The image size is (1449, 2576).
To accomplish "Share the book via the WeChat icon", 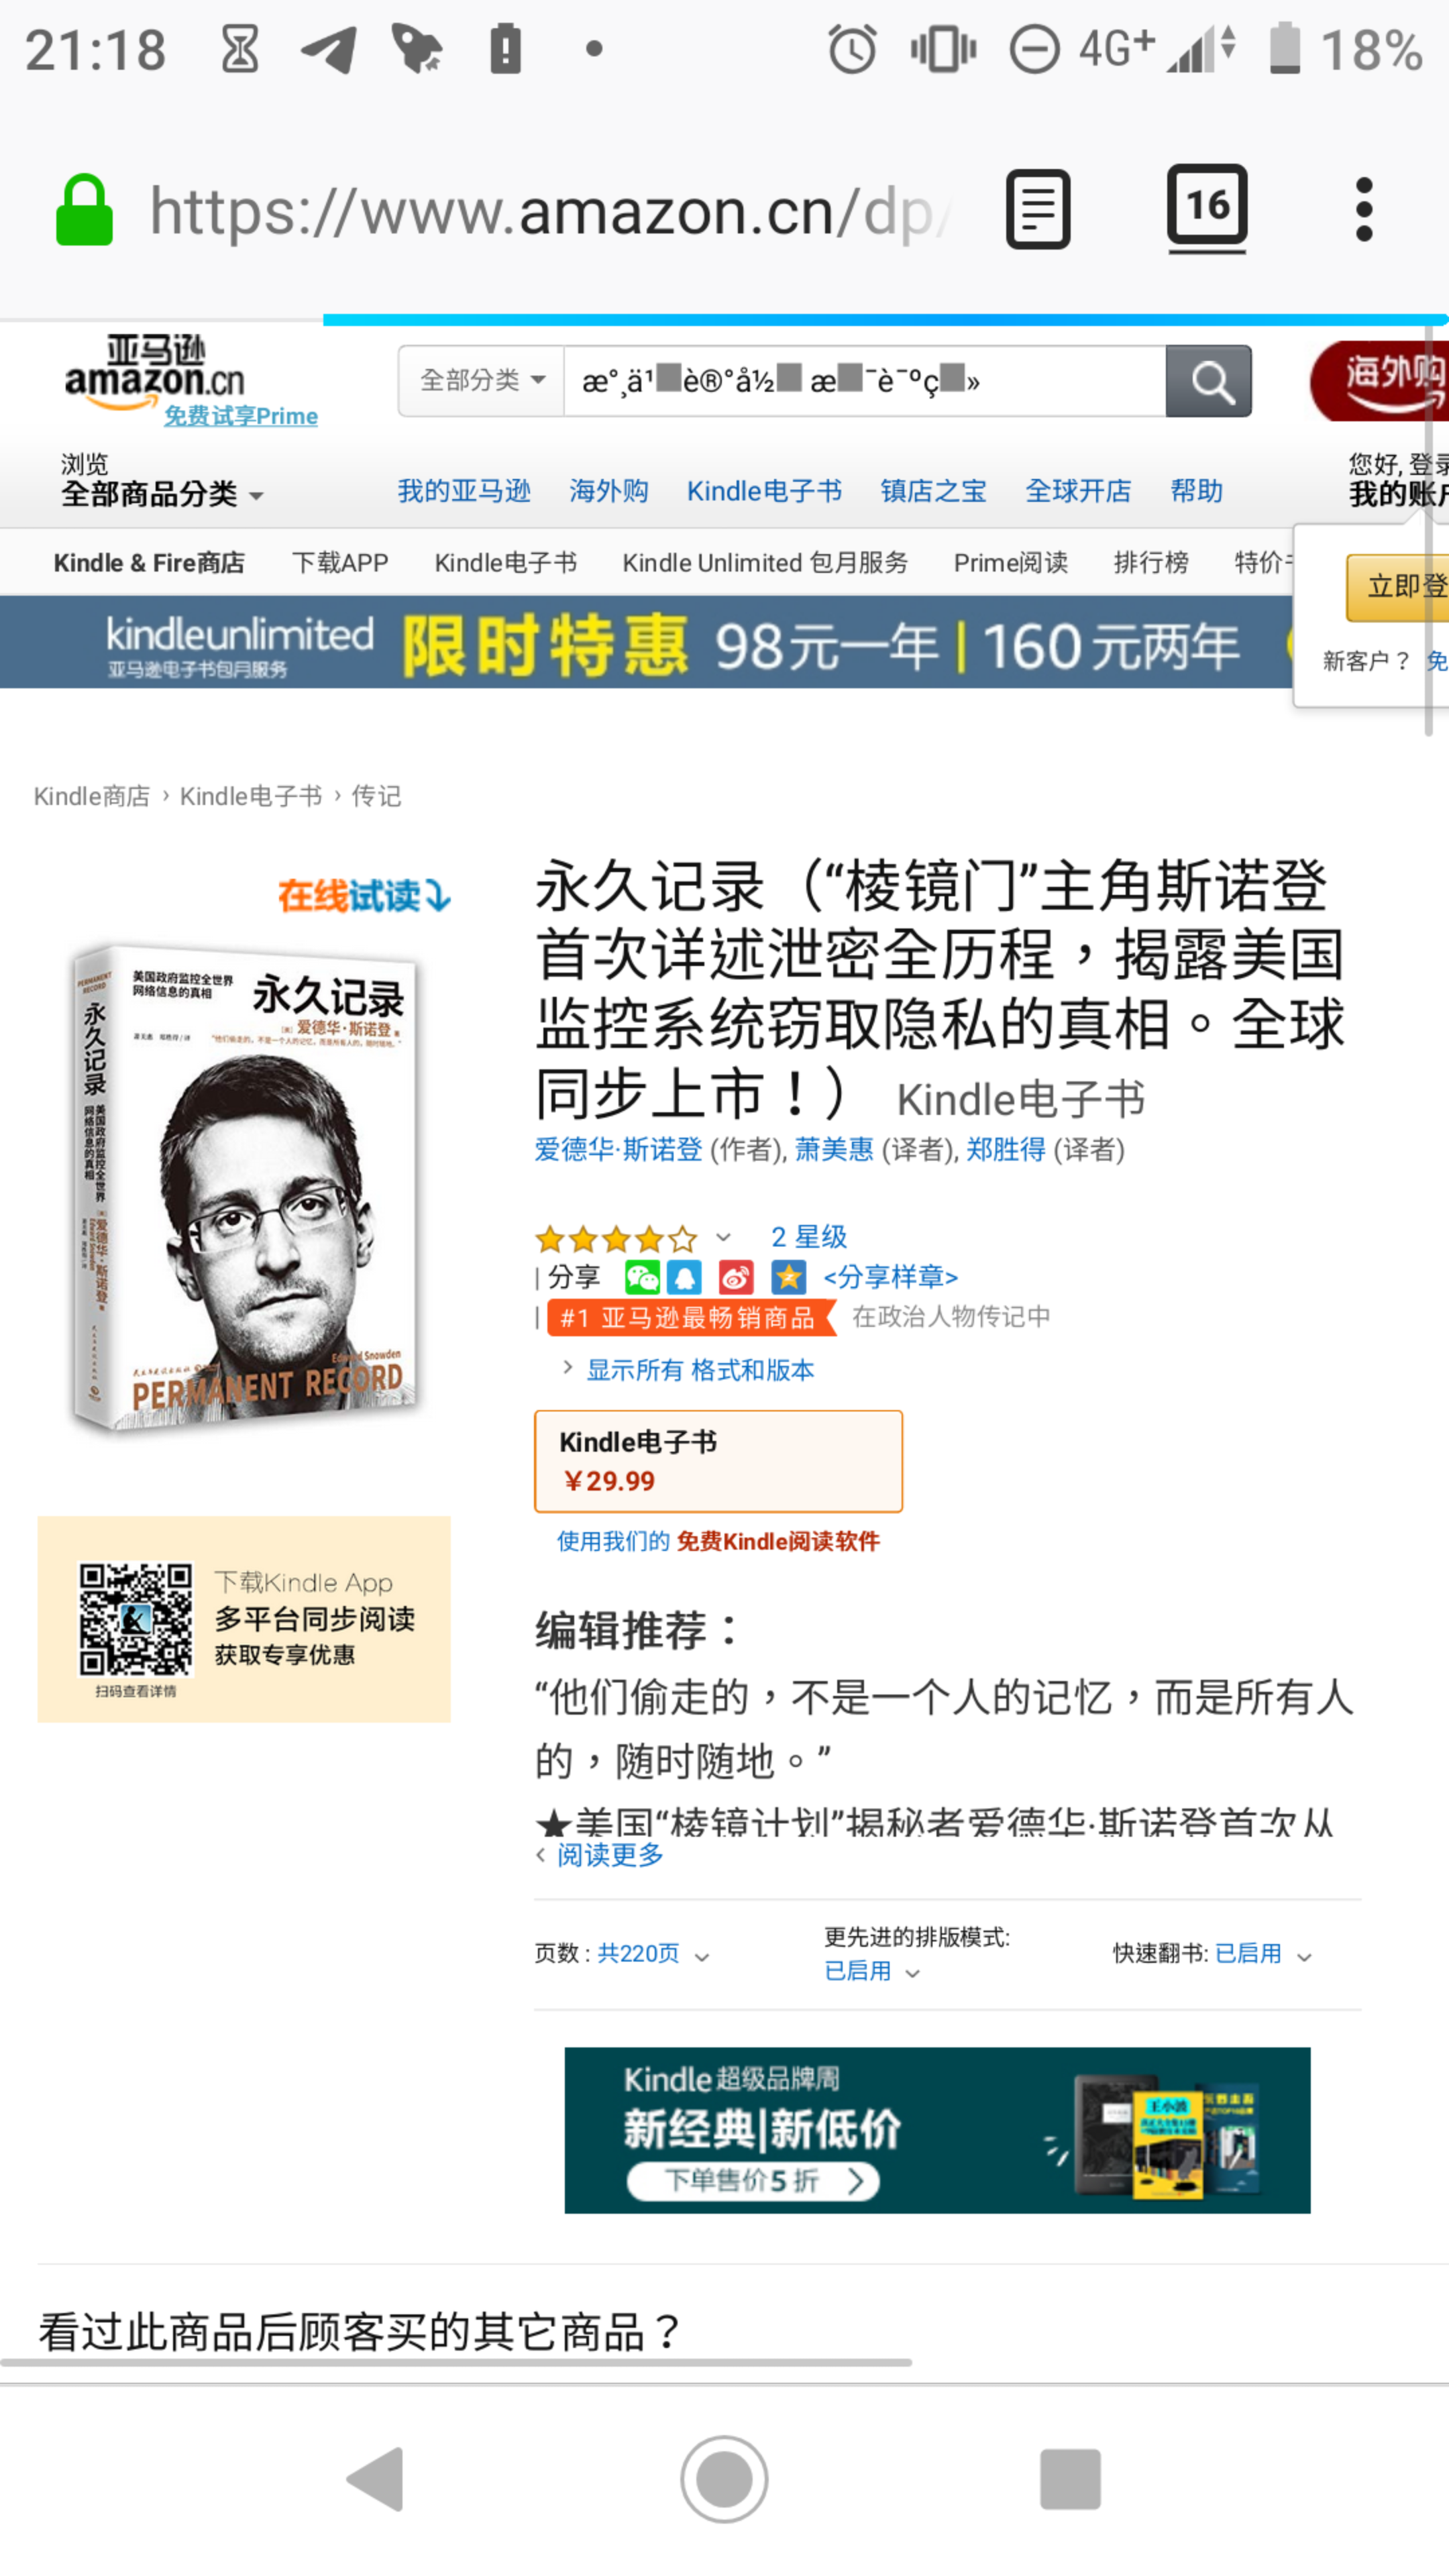I will click(642, 1277).
